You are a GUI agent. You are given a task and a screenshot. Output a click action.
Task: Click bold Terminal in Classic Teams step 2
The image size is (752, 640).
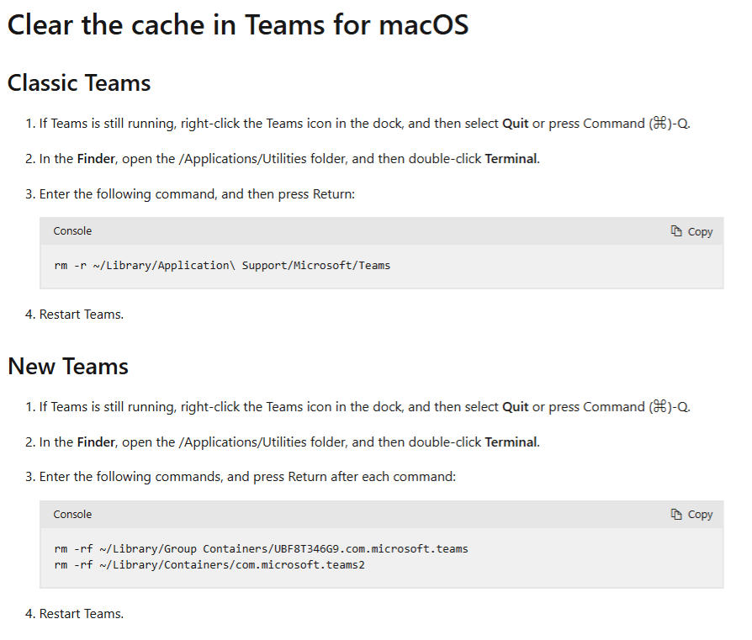(x=511, y=159)
